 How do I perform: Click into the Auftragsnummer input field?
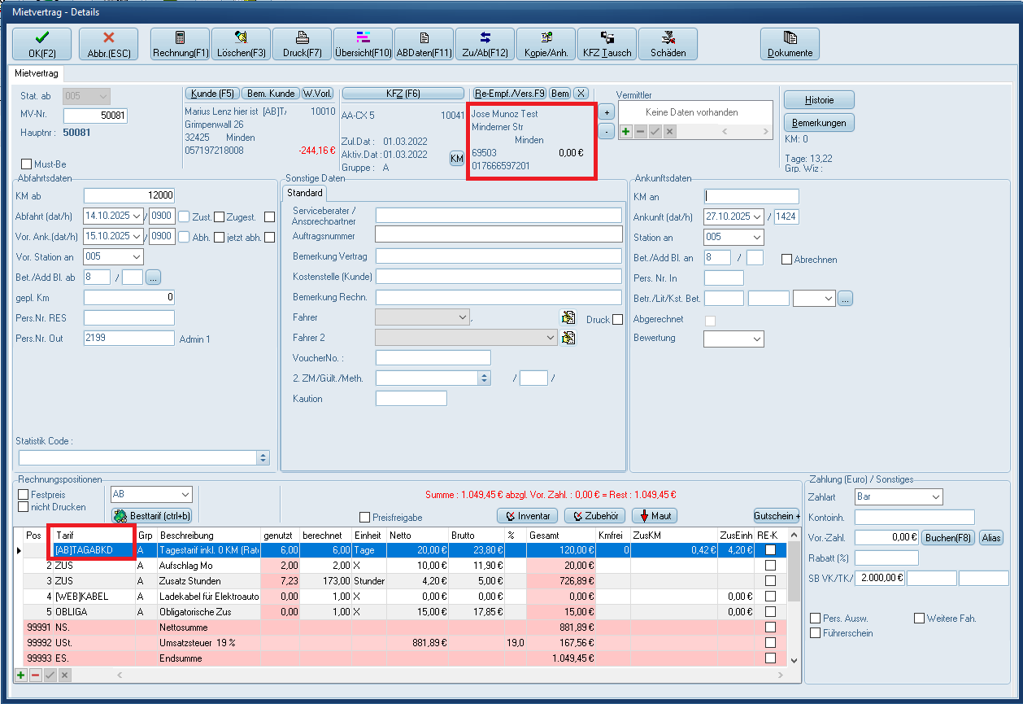pyautogui.click(x=498, y=235)
